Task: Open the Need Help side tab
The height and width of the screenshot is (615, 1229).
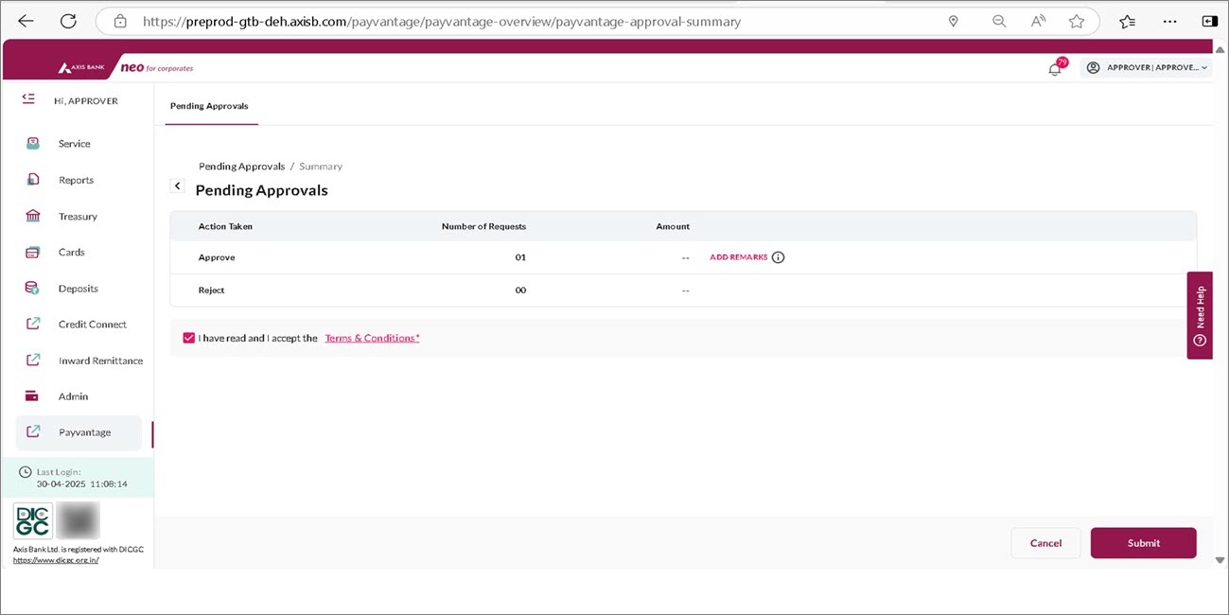Action: tap(1200, 316)
